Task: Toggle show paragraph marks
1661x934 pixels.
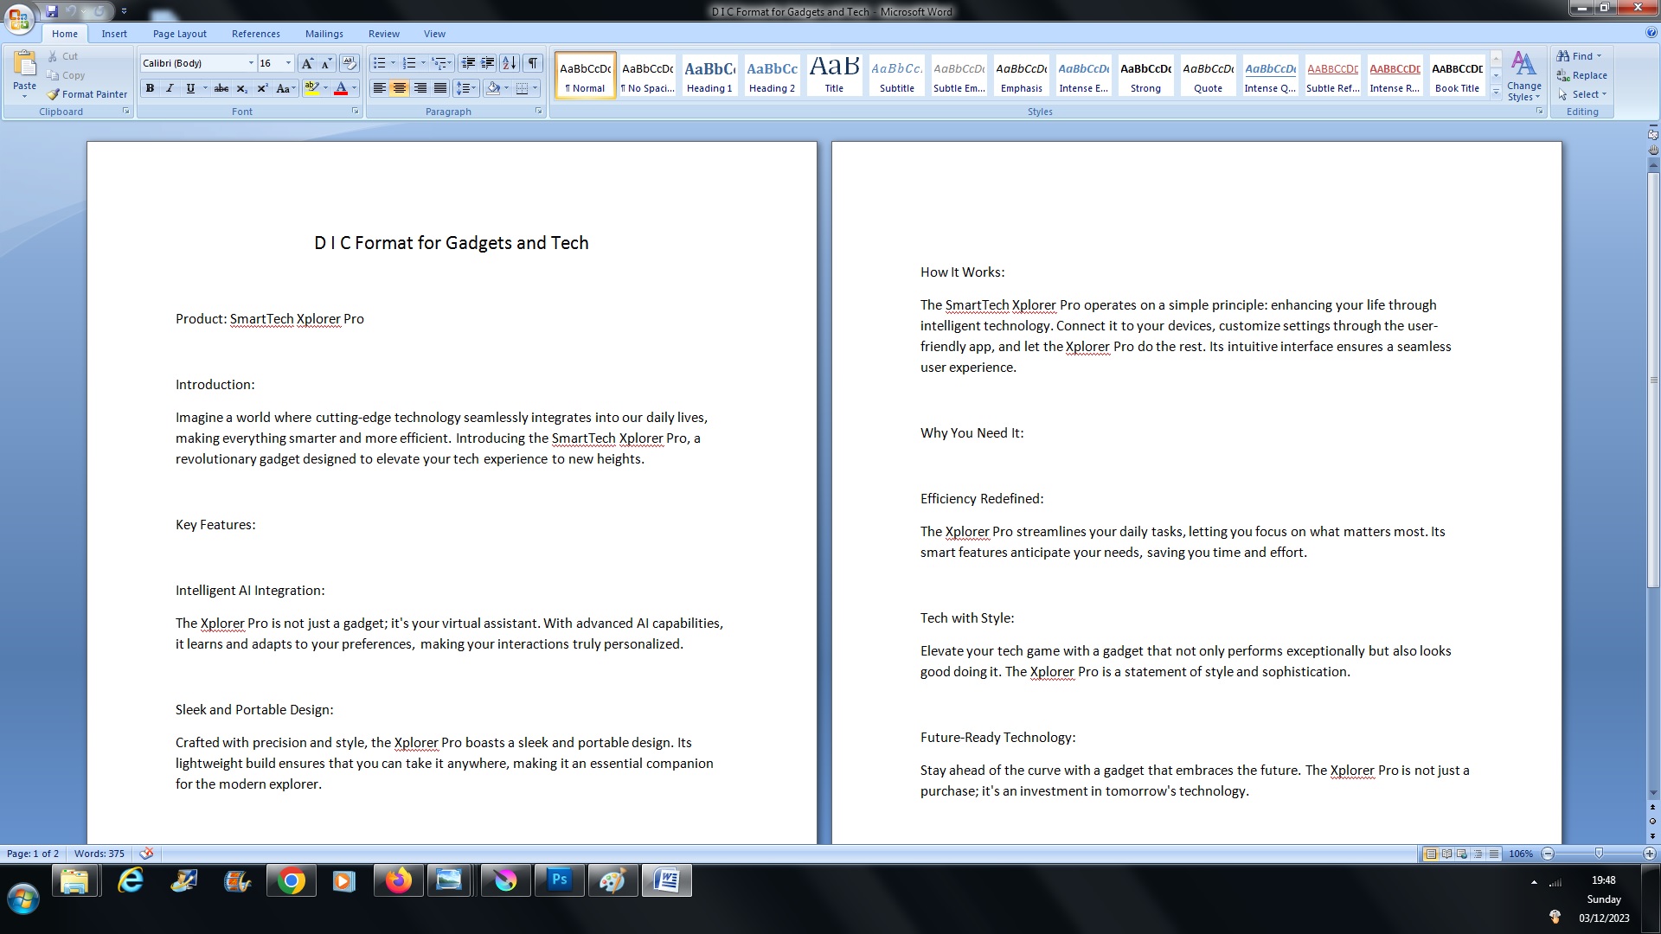Action: coord(533,63)
